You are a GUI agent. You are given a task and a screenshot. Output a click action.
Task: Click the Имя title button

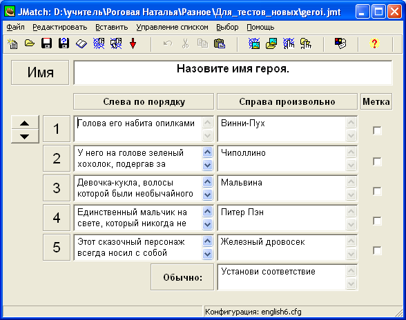tap(40, 72)
